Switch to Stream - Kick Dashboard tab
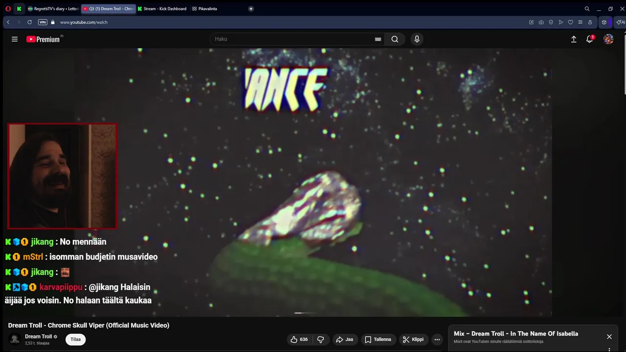The height and width of the screenshot is (352, 626). click(x=162, y=9)
